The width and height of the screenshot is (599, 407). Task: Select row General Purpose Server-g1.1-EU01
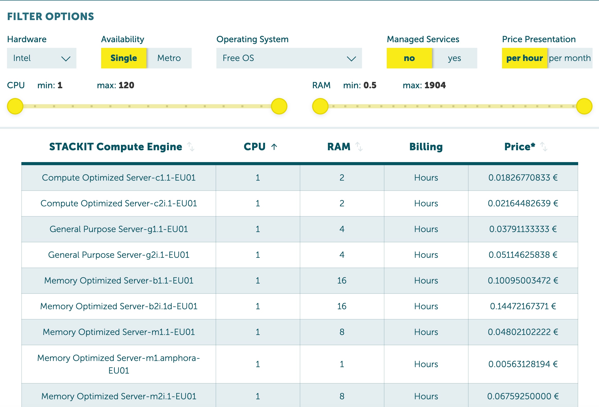pyautogui.click(x=299, y=229)
